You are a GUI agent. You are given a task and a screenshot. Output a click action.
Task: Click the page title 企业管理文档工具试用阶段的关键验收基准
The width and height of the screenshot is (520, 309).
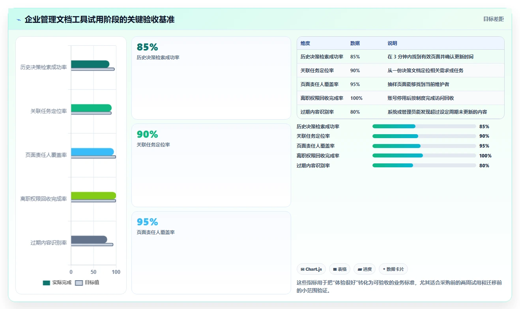pyautogui.click(x=99, y=19)
